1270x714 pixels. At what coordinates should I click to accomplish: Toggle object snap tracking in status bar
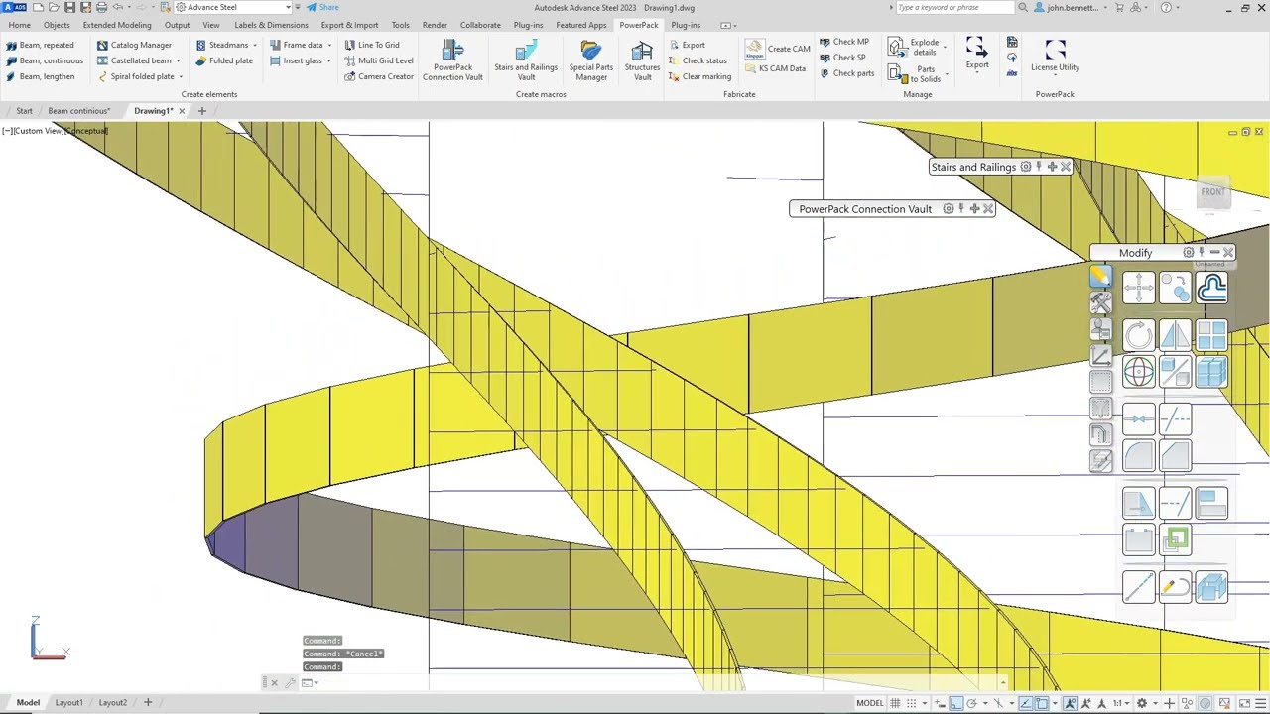(x=1025, y=703)
